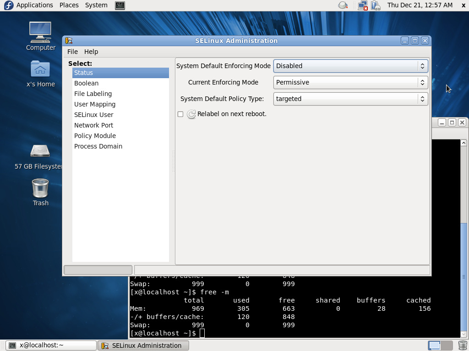
Task: Launch terminal from top panel icon
Action: (x=120, y=5)
